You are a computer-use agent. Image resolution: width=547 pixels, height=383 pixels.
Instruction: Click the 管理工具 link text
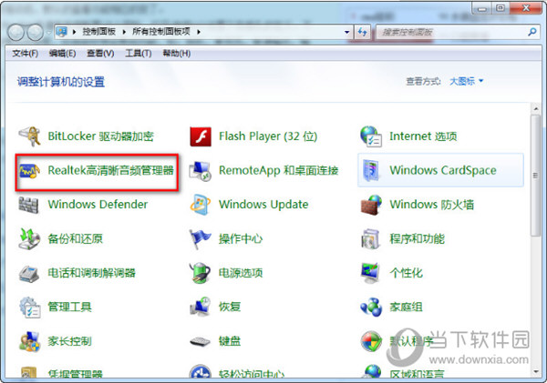pos(70,307)
